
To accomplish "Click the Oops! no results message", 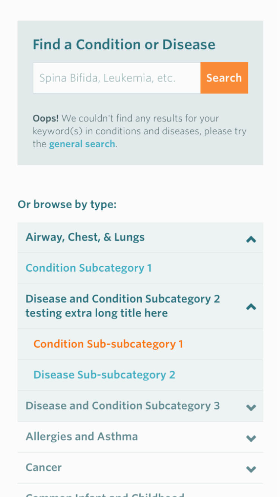I will 140,131.
